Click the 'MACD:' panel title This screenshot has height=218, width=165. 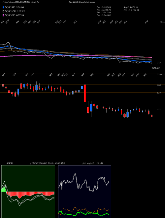coord(10,163)
